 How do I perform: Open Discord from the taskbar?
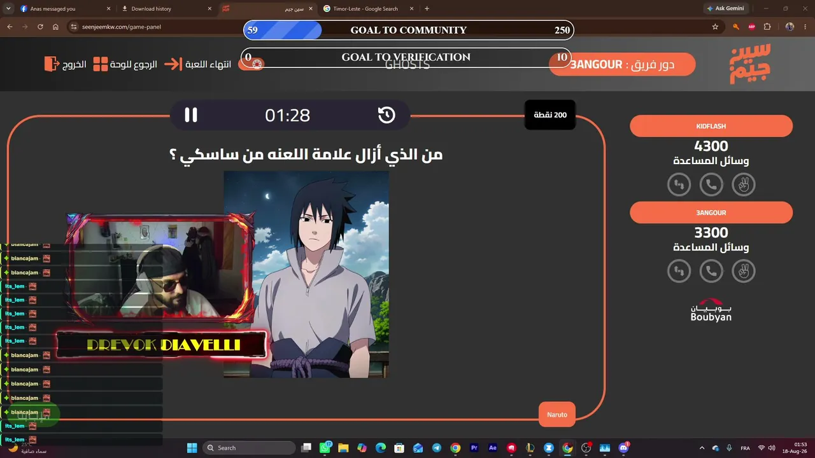click(624, 448)
